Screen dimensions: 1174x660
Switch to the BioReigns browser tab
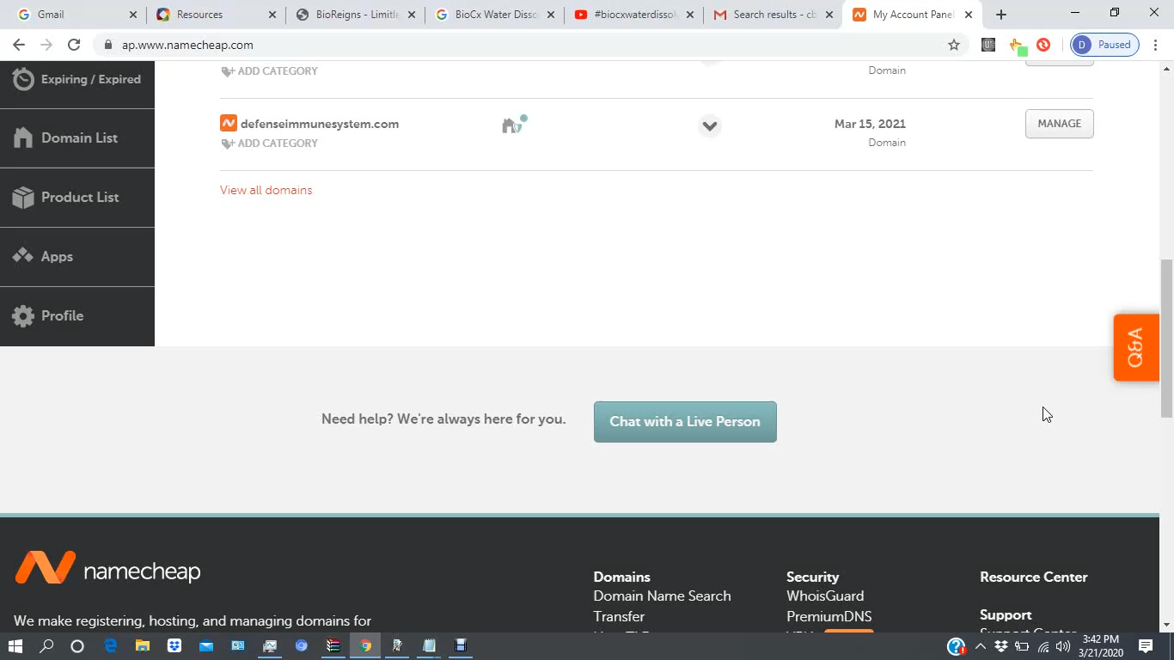(354, 15)
